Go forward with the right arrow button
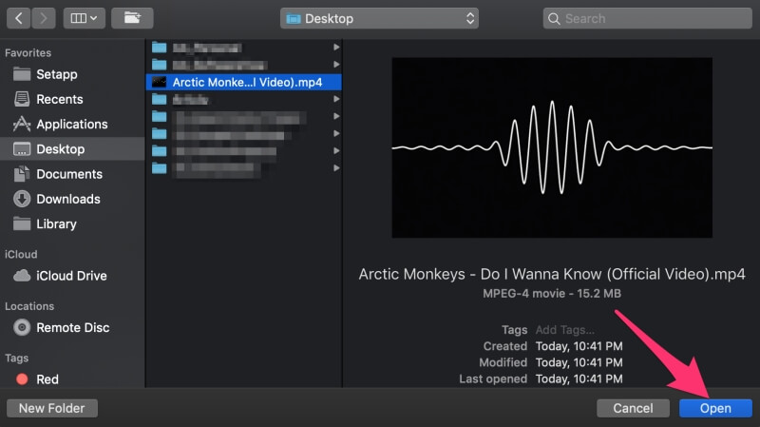Screen dimensions: 760x427 tap(44, 18)
